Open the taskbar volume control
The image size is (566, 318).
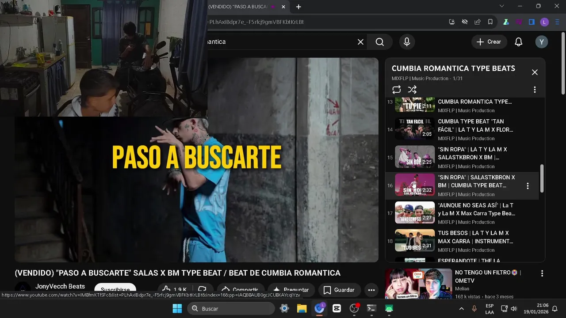(514, 309)
